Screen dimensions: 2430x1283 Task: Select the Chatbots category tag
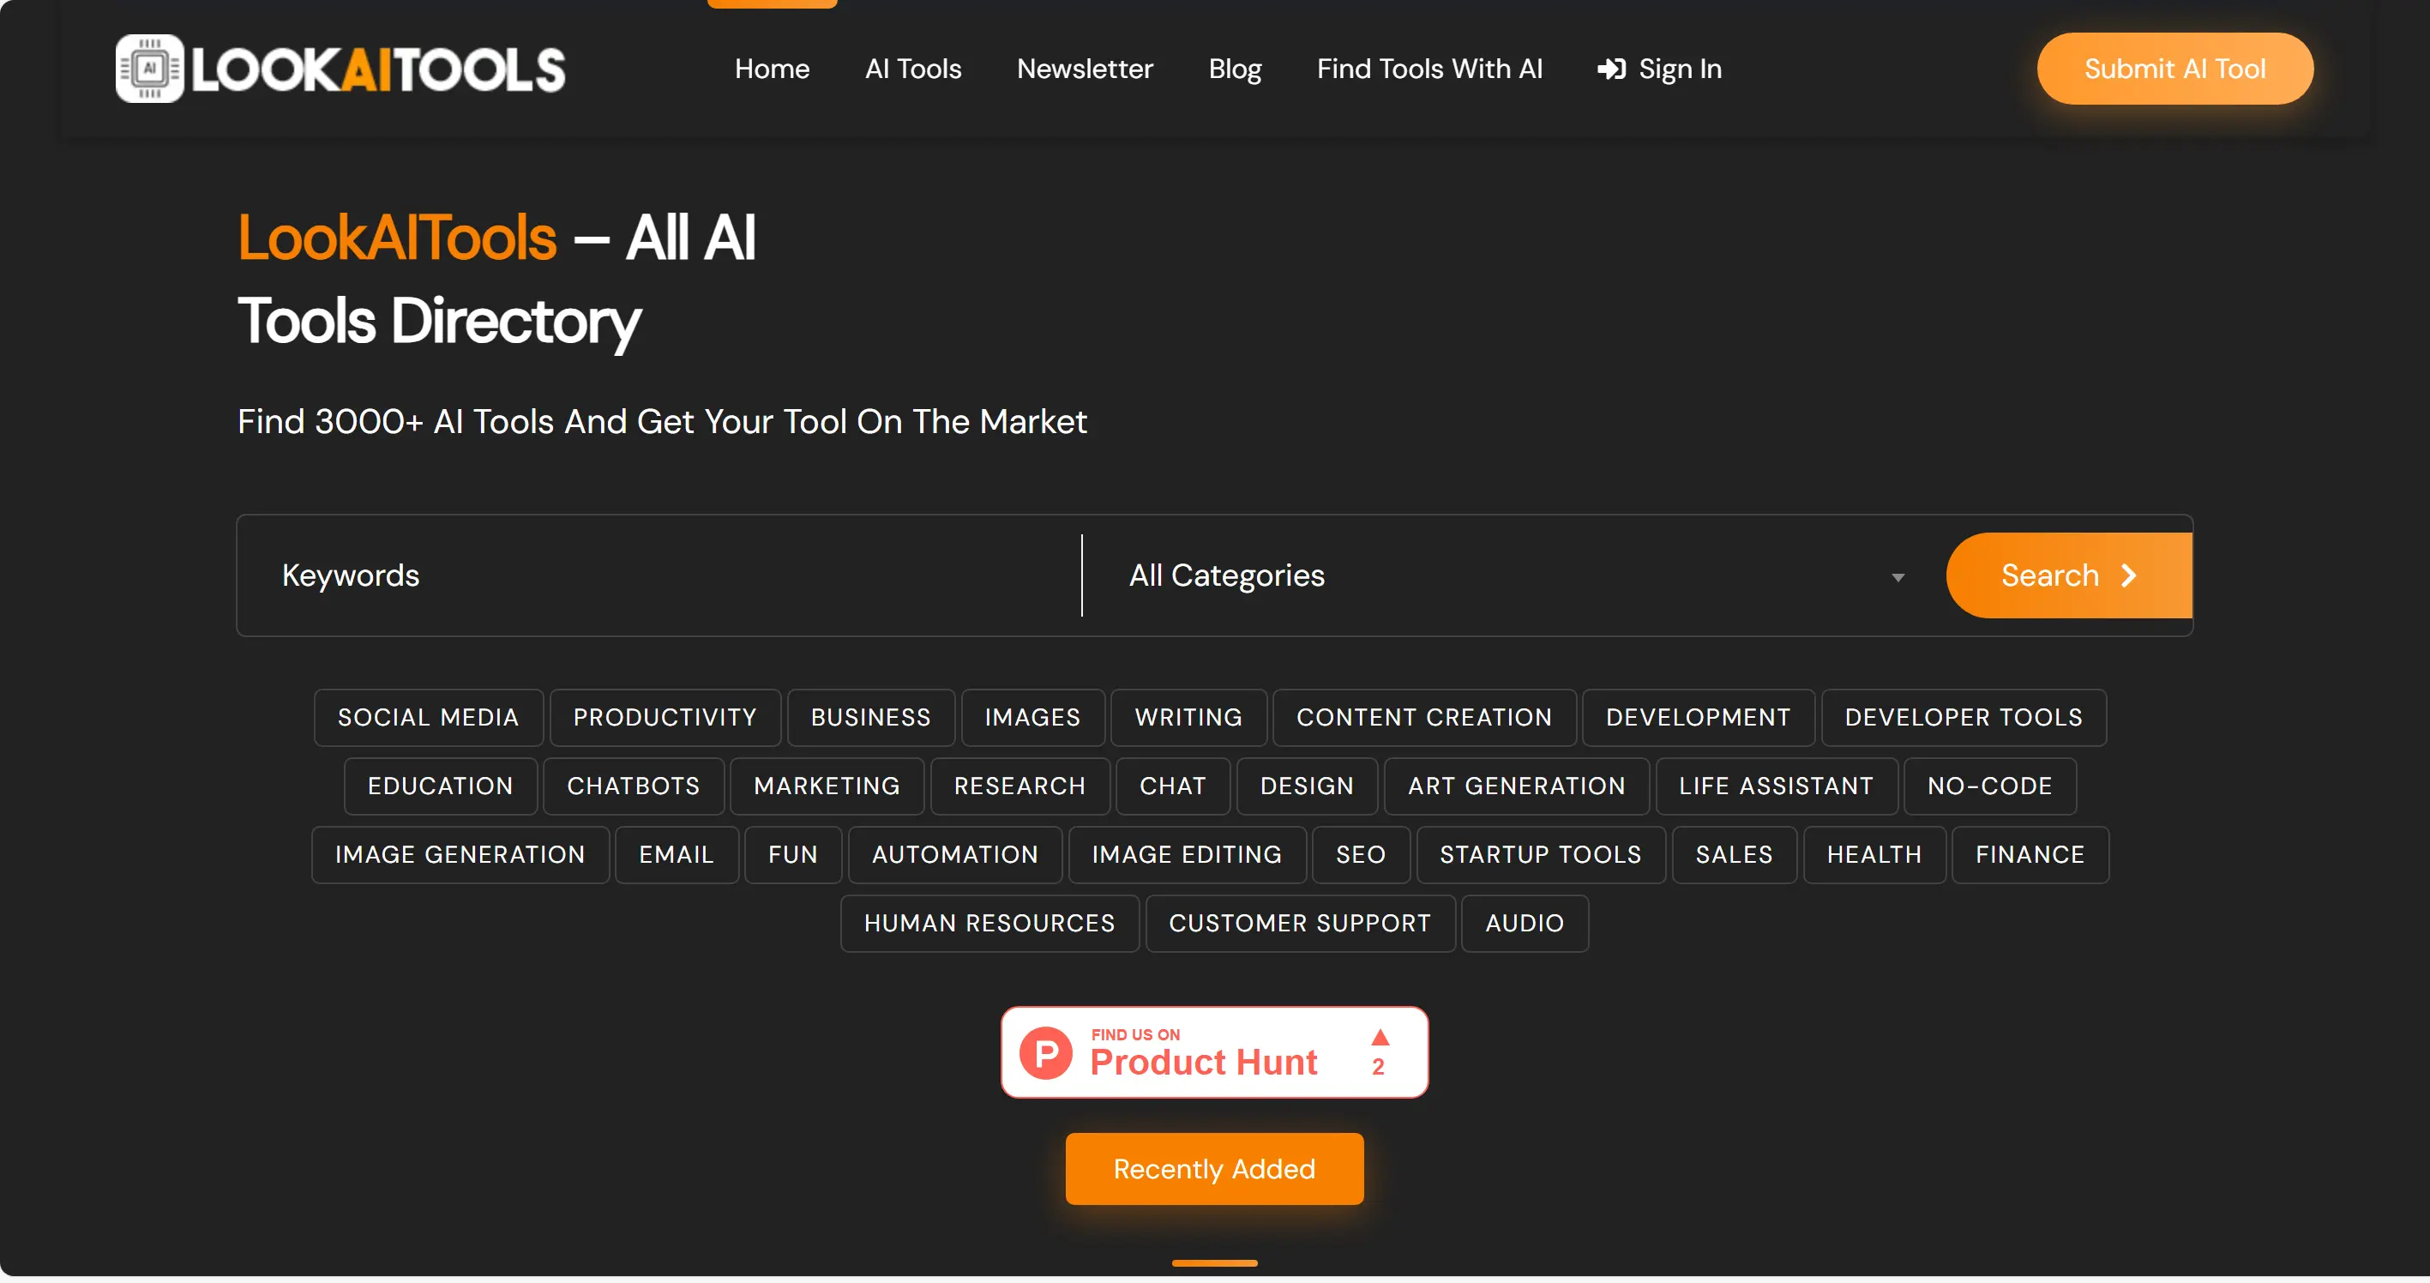pos(634,786)
